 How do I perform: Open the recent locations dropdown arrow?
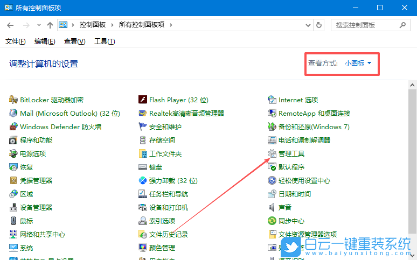coord(39,25)
